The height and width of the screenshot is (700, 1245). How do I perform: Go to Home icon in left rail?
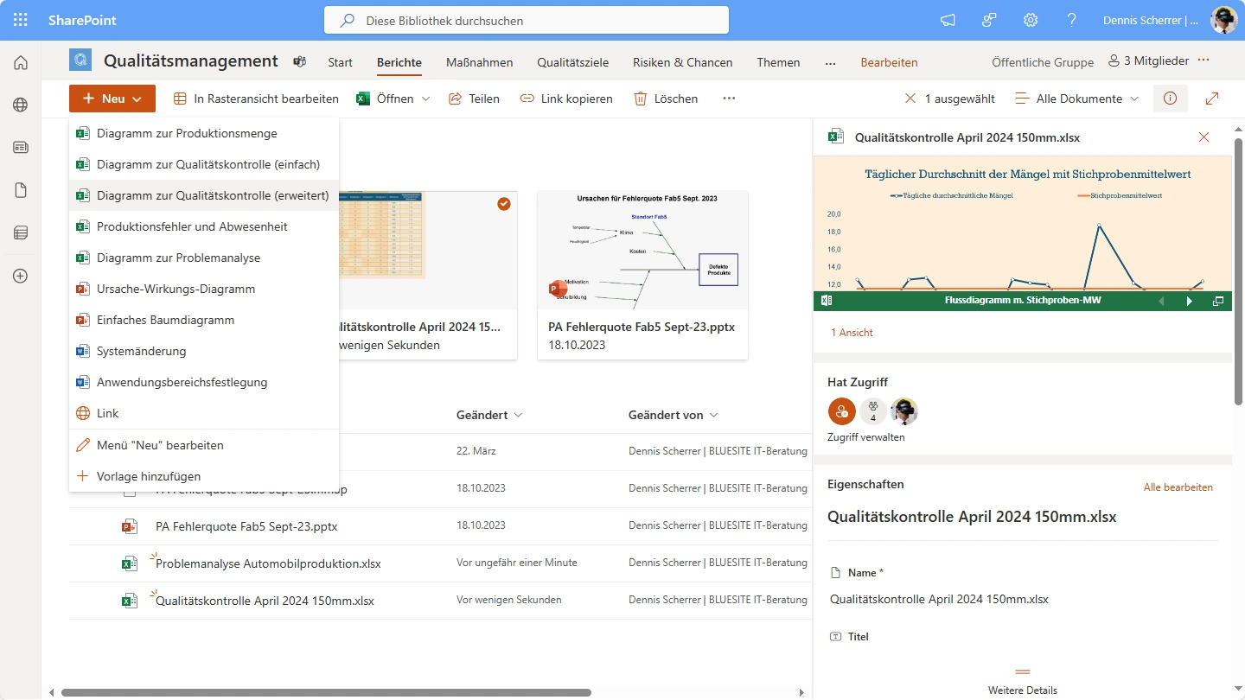tap(21, 62)
